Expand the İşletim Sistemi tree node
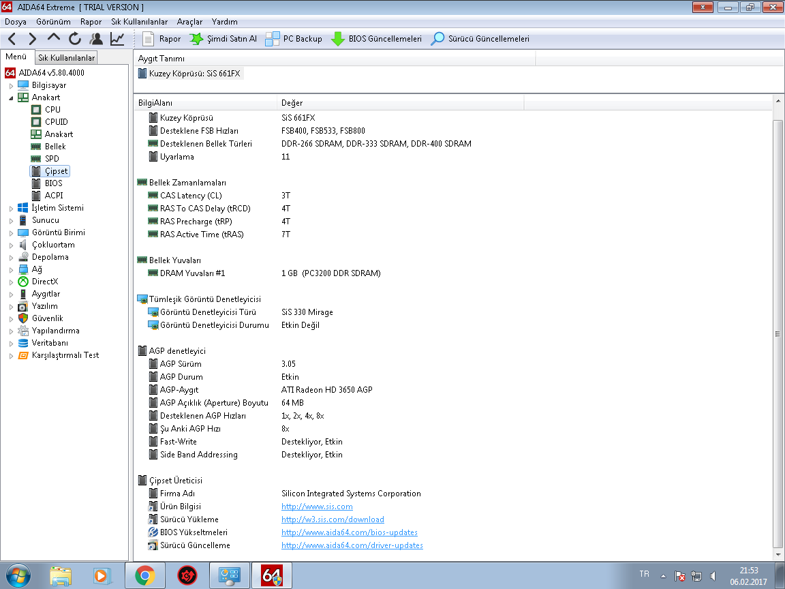The image size is (785, 589). pos(11,209)
